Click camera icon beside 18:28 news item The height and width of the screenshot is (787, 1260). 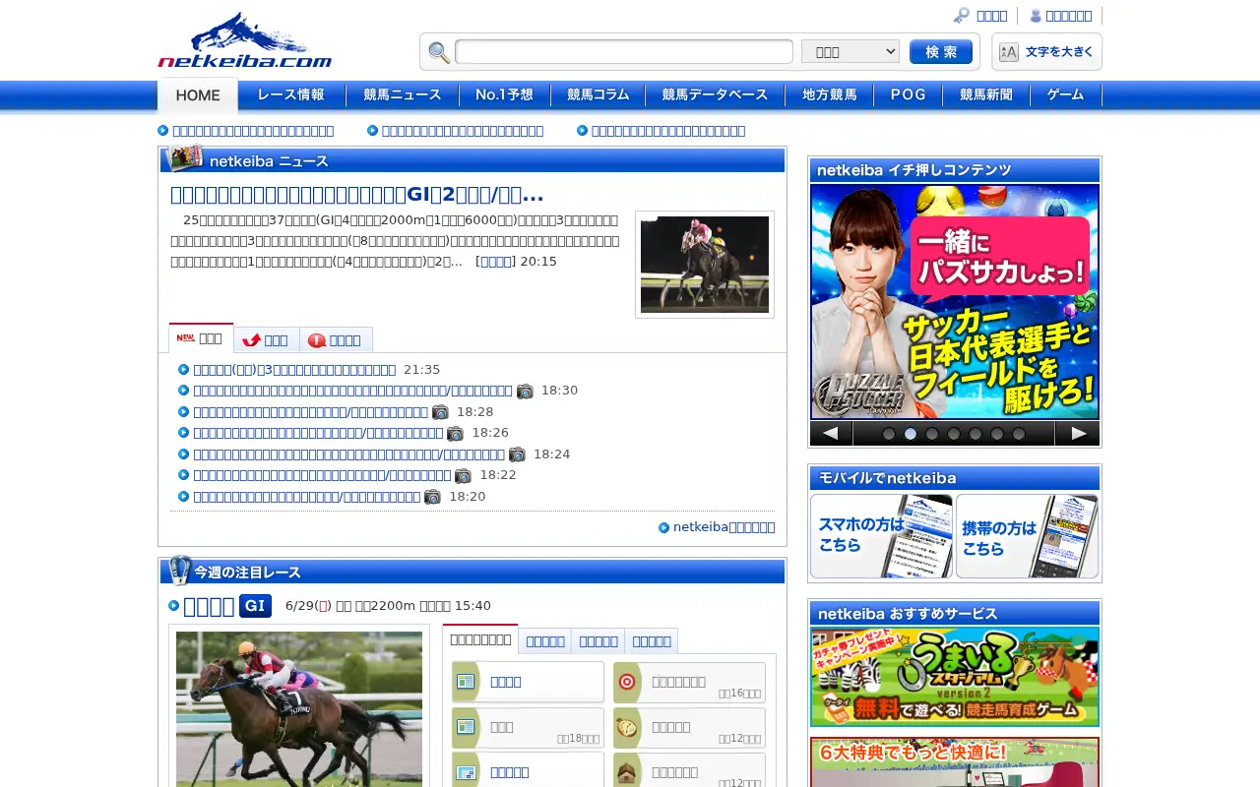[440, 412]
